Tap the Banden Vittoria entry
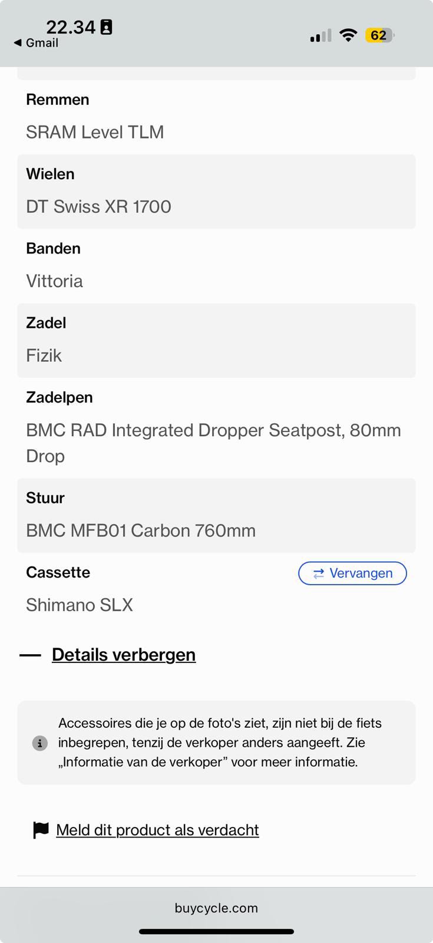The width and height of the screenshot is (433, 943). pos(216,266)
